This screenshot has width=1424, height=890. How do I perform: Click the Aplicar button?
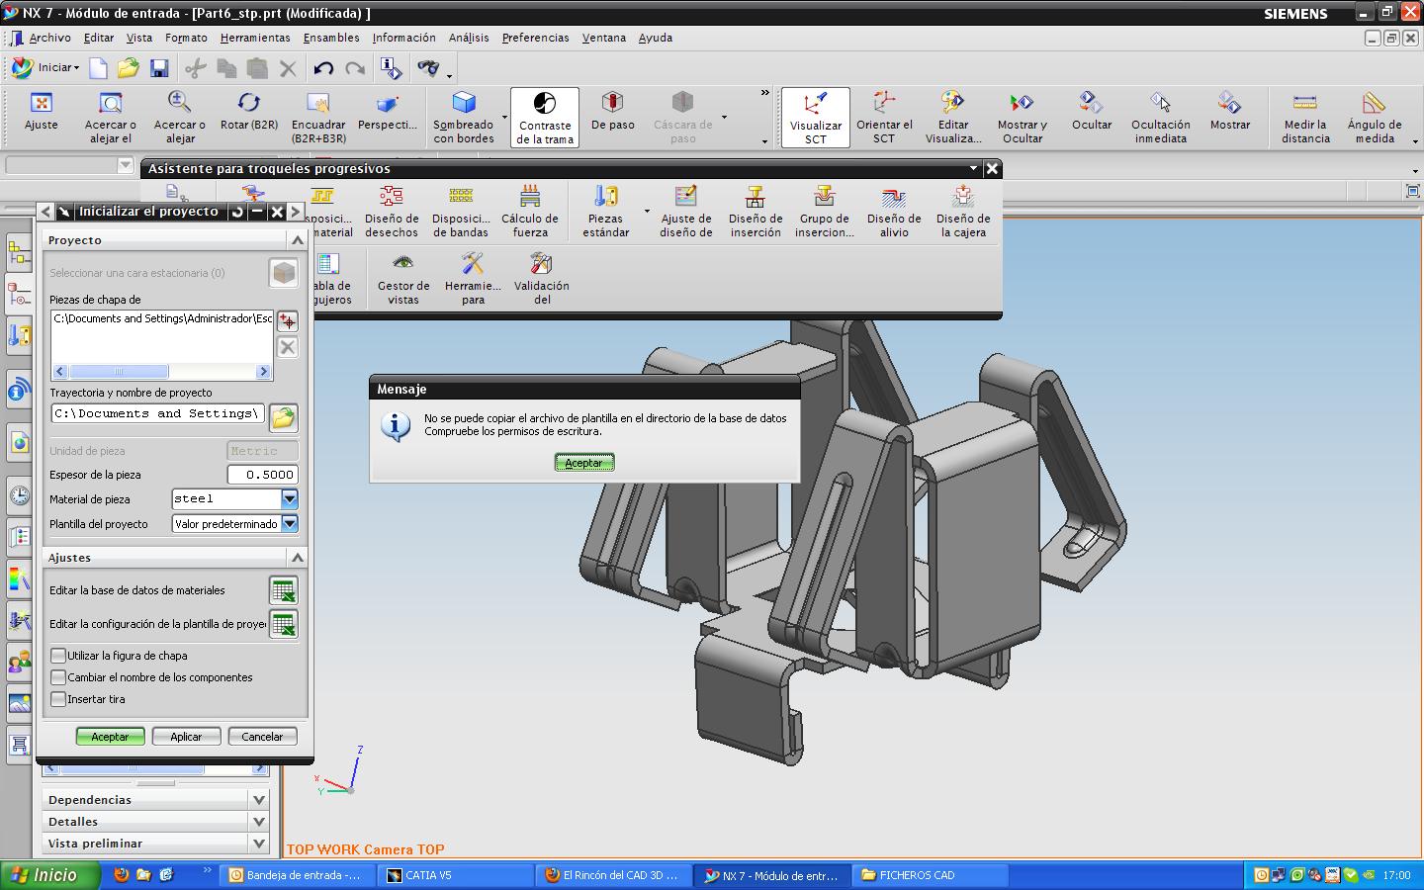[186, 737]
